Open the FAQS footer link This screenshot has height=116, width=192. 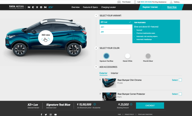tap(119, 114)
